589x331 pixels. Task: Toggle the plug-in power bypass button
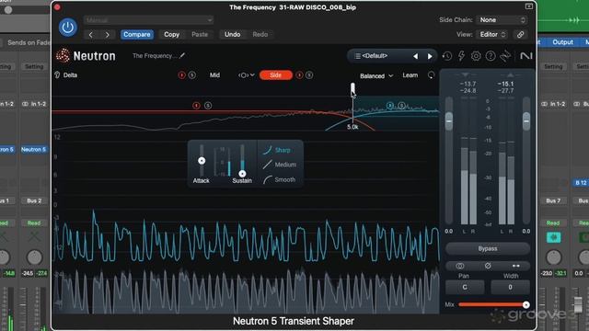tap(67, 28)
